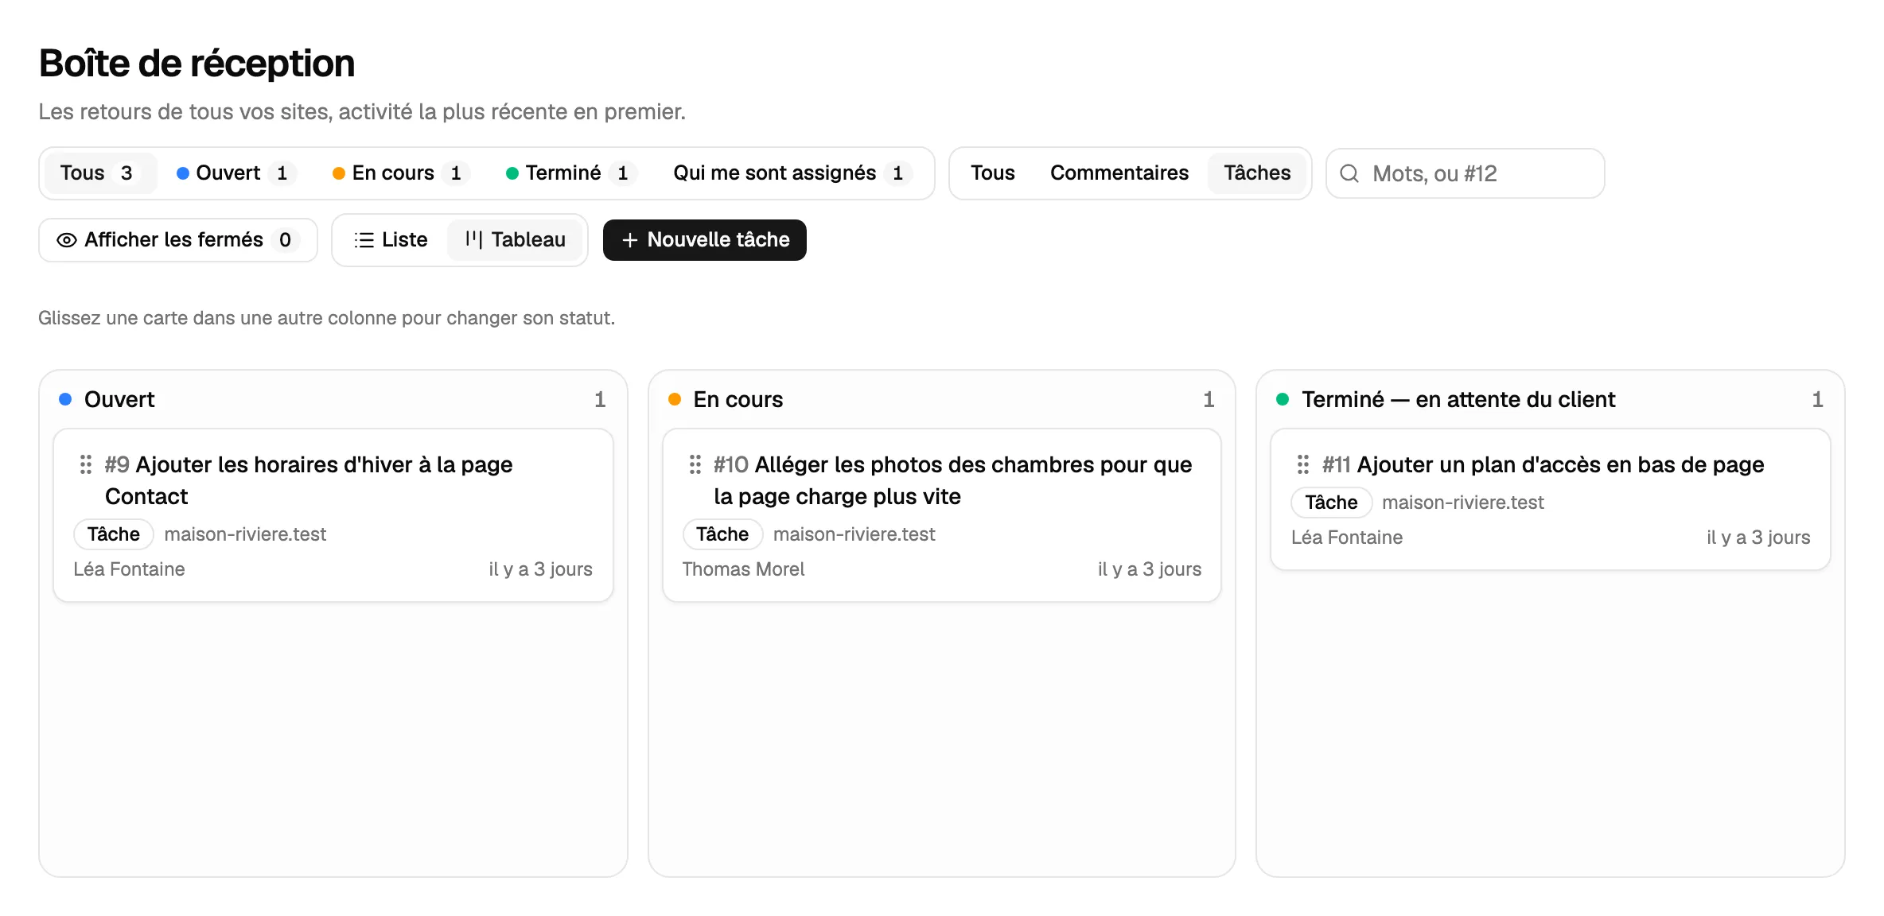This screenshot has width=1884, height=916.
Task: Switch to Tableau view
Action: 516,240
